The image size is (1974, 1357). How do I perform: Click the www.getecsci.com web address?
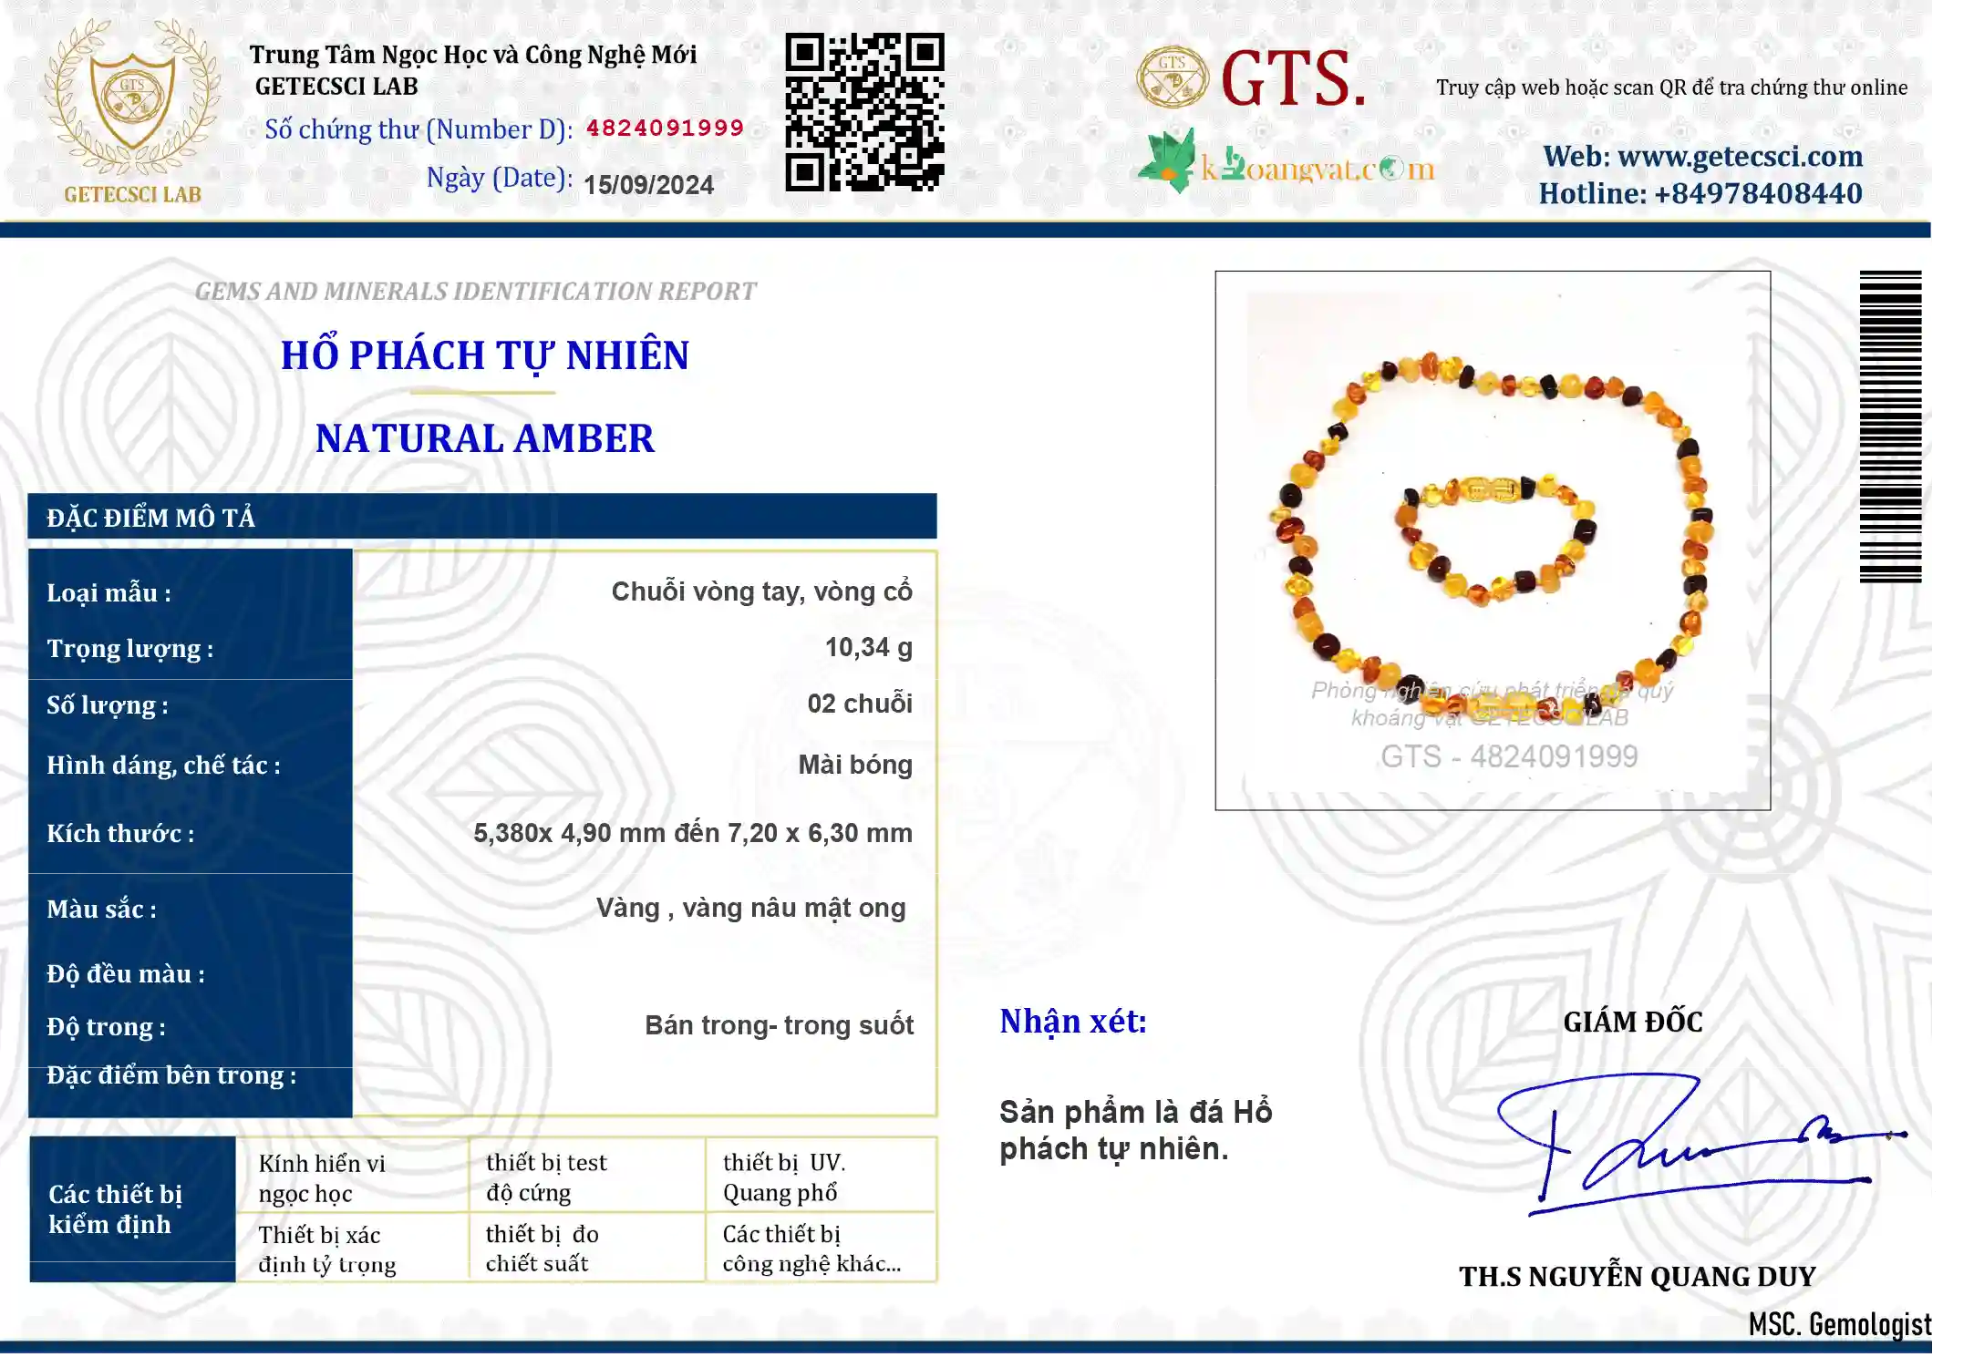coord(1740,157)
